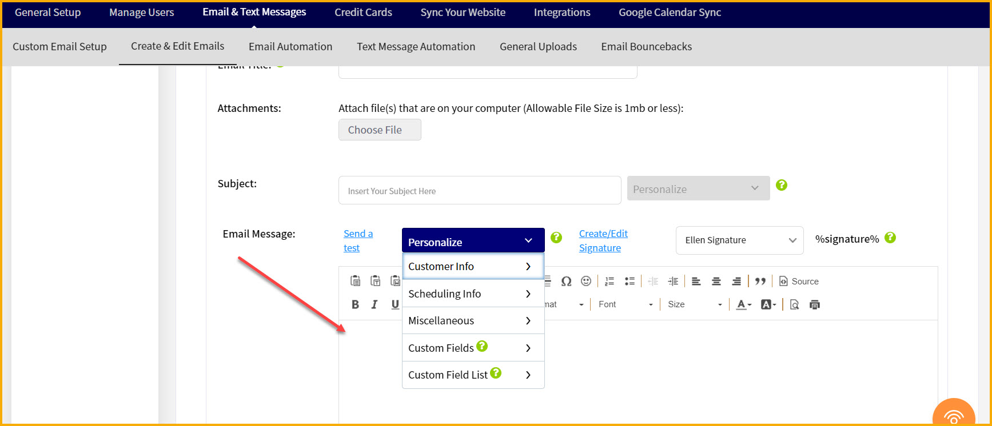
Task: Open the text color picker
Action: tap(743, 304)
